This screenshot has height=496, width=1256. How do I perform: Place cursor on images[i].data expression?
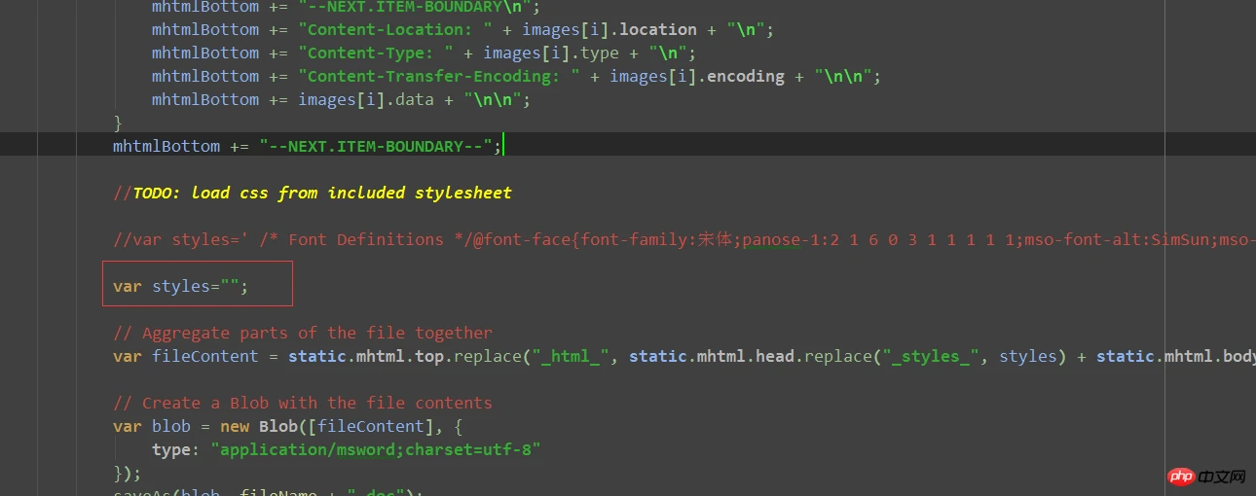[366, 99]
